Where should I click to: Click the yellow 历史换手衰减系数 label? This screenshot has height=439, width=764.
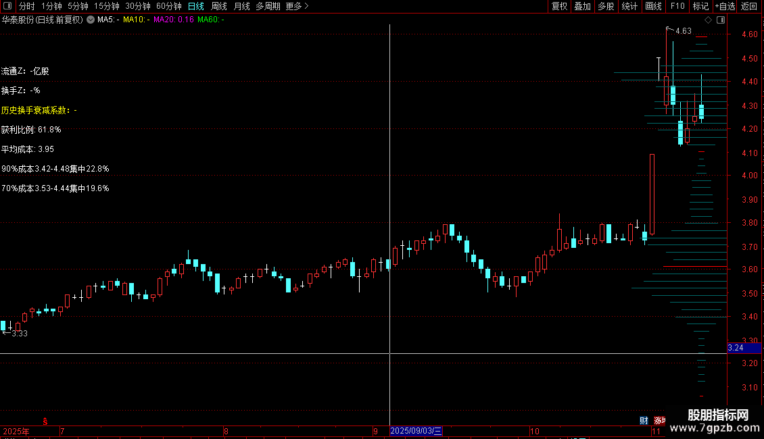(39, 111)
